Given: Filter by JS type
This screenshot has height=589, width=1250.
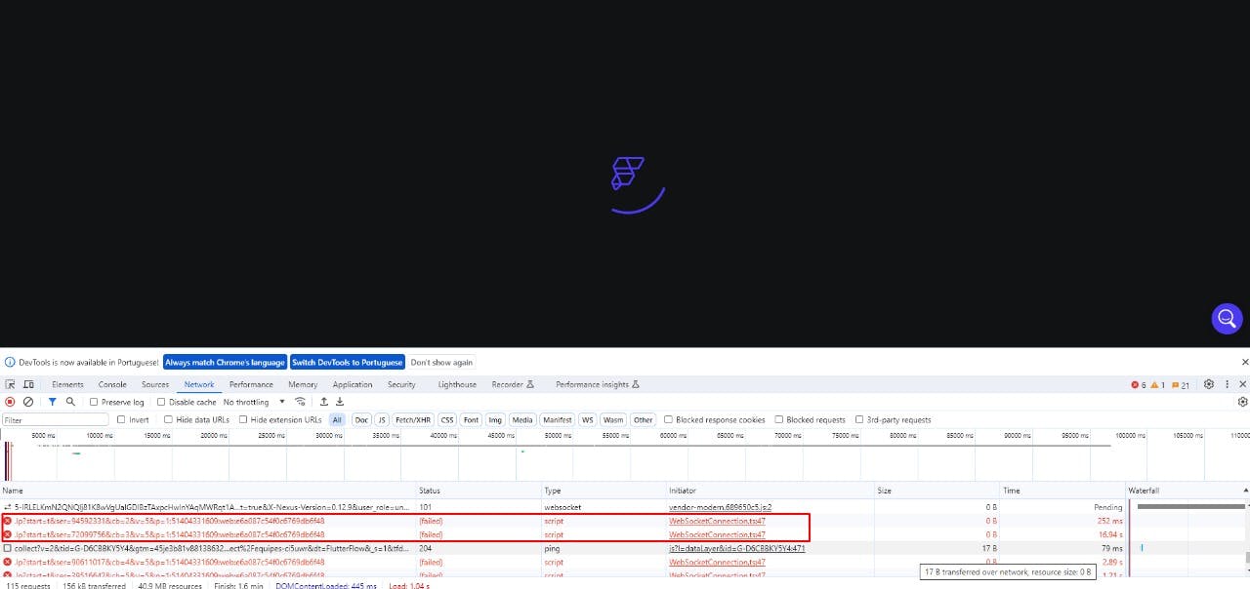Looking at the screenshot, I should pyautogui.click(x=383, y=420).
